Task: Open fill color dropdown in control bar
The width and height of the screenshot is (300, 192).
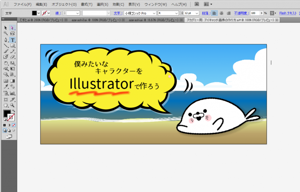Action: tap(39, 13)
